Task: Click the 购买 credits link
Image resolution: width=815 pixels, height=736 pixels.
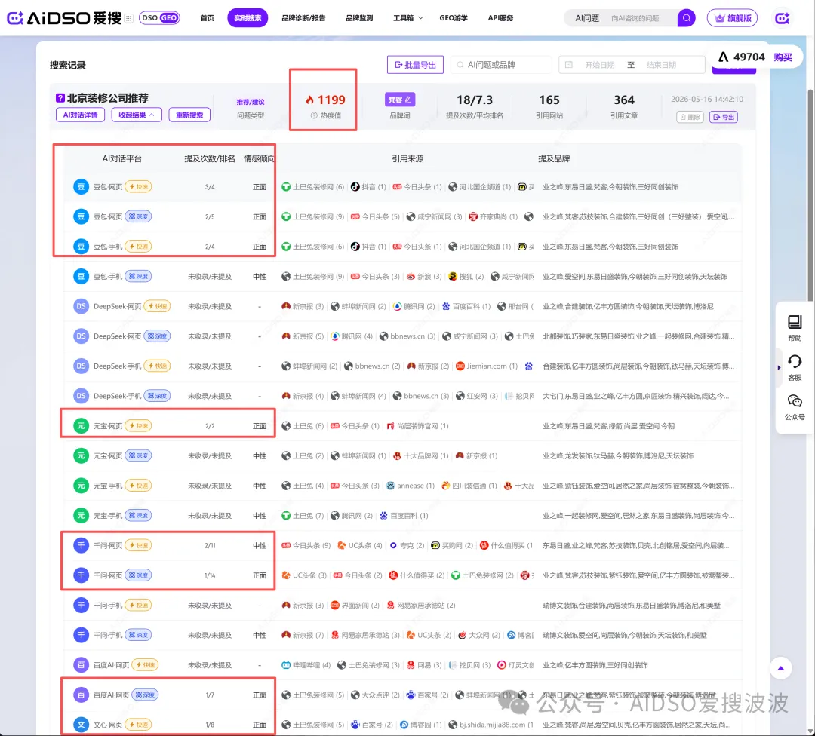Action: pos(783,57)
